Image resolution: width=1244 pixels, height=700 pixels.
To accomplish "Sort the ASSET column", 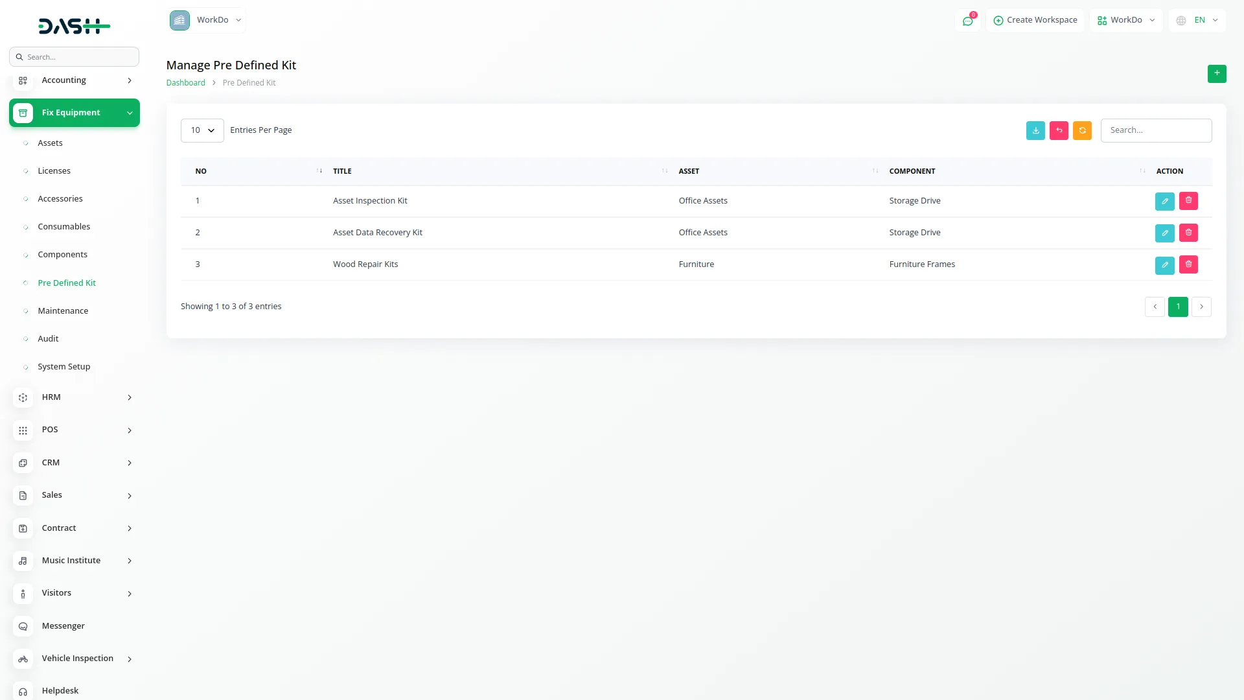I will point(874,170).
